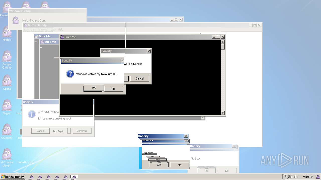The image size is (321, 180).
Task: Open the Firefox desktop shortcut
Action: pyautogui.click(x=7, y=34)
